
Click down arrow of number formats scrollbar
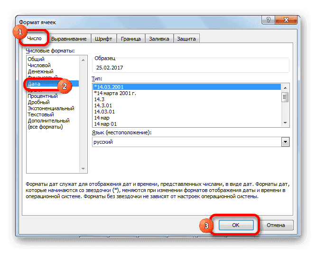pyautogui.click(x=83, y=169)
